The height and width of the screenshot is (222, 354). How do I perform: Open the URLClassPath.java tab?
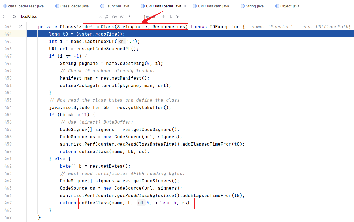[x=211, y=6]
